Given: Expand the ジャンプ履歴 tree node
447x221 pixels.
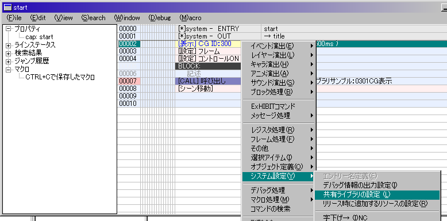Looking at the screenshot, I should tap(8, 61).
